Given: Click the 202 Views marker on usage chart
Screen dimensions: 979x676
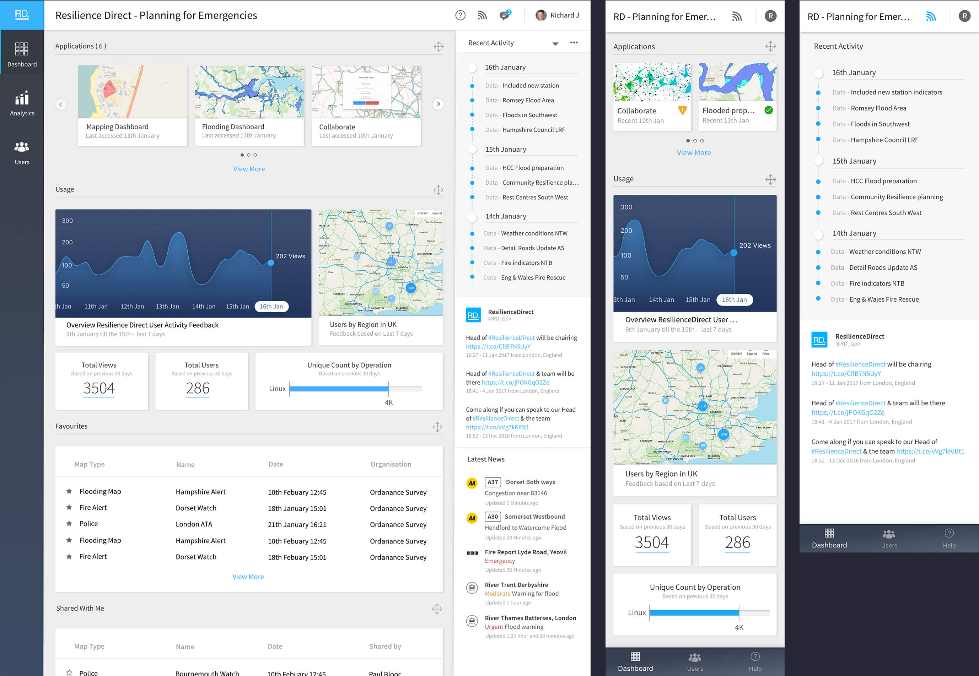Looking at the screenshot, I should [271, 263].
